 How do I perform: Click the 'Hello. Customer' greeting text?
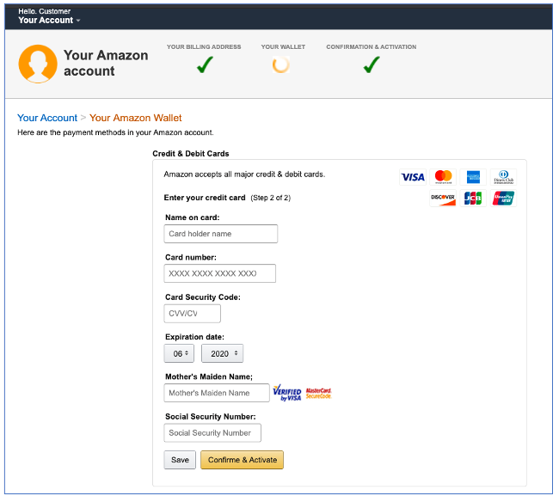(44, 11)
